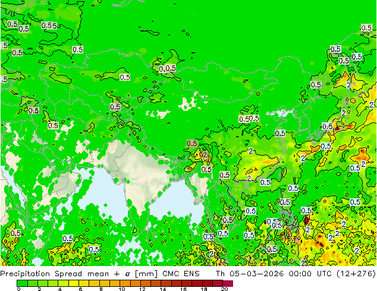Click the overlapping "0.55" contour label

(49, 26)
